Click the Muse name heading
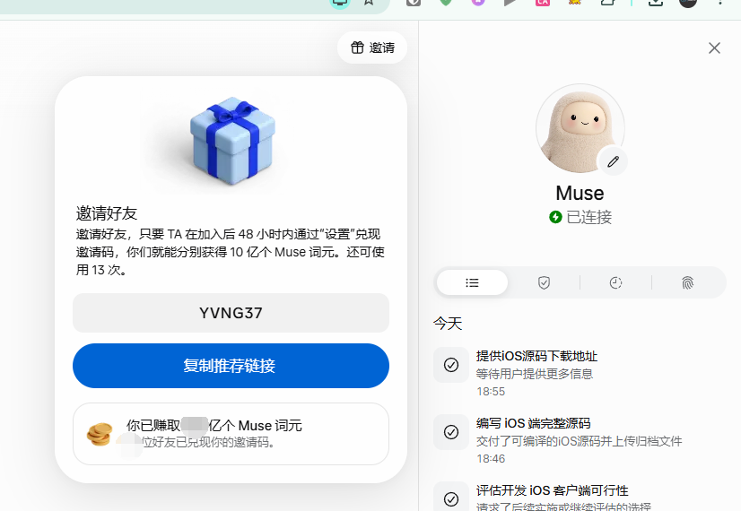Screen dimensions: 741x511 580,193
